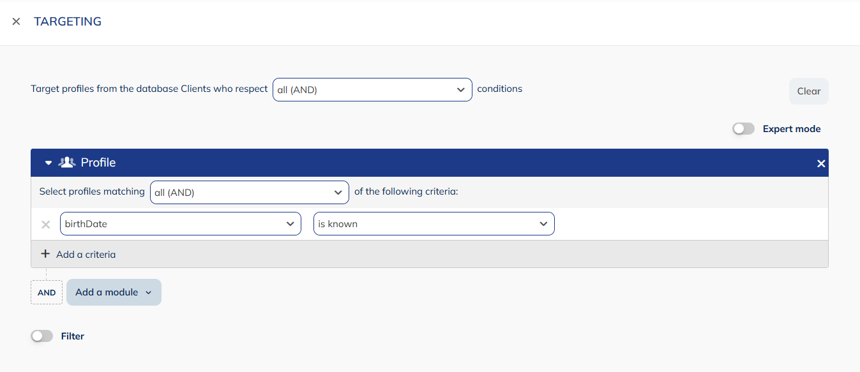Open the birthDate attribute dropdown
The width and height of the screenshot is (860, 372).
180,223
